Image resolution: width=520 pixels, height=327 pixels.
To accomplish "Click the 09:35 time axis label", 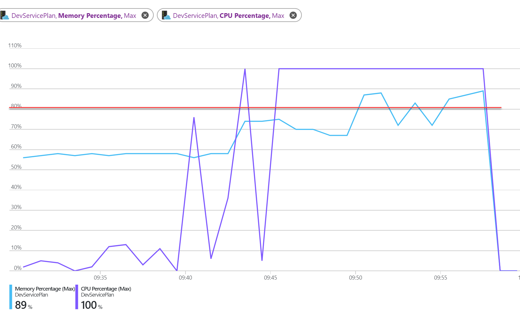I will tap(100, 278).
